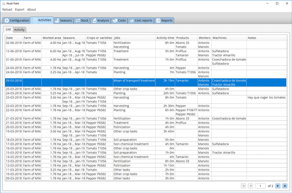Go to first page arrow
The height and width of the screenshot is (193, 292).
point(243,186)
